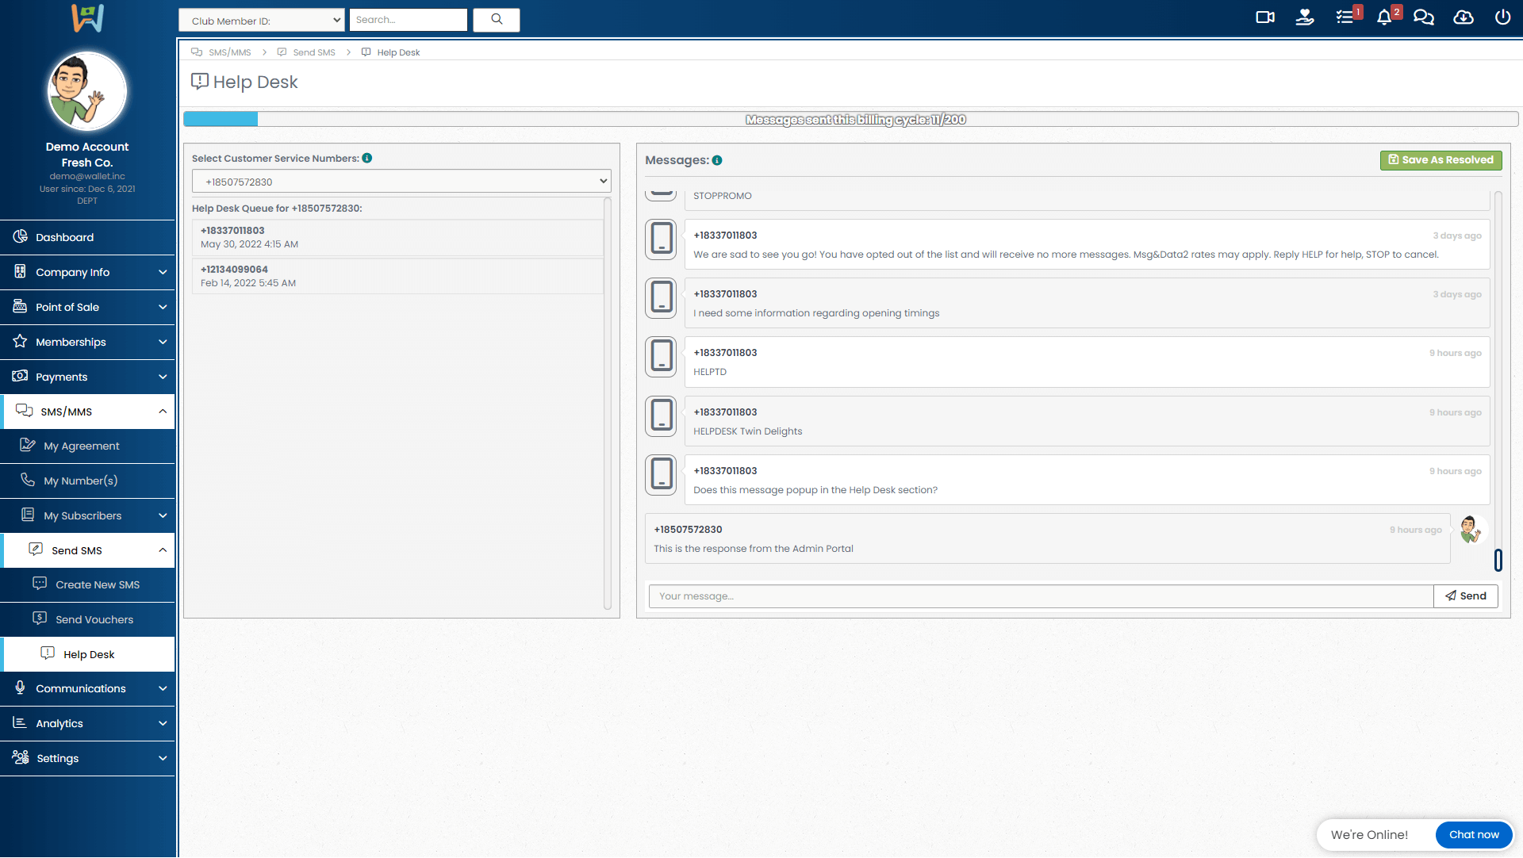Screen dimensions: 1523x858
Task: Click info icon next to Customer Service Numbers
Action: tap(367, 158)
